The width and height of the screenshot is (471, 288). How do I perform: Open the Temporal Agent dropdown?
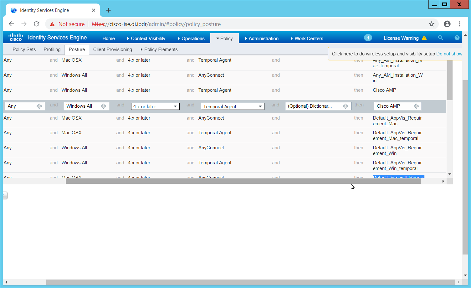click(232, 106)
